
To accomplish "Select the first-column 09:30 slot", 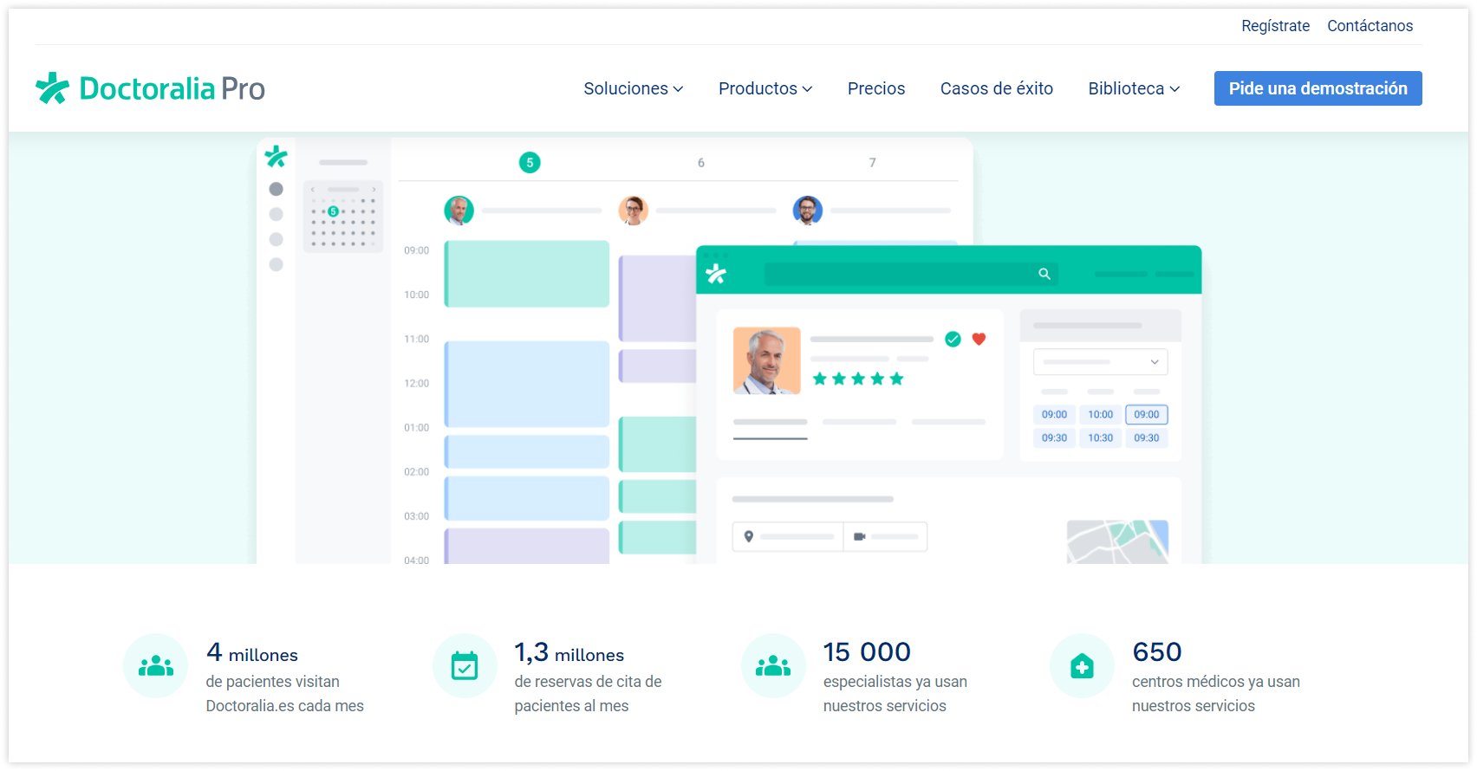I will pyautogui.click(x=1054, y=437).
